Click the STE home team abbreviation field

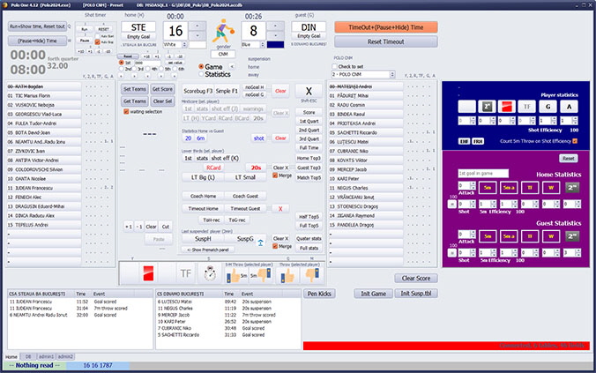click(x=138, y=27)
